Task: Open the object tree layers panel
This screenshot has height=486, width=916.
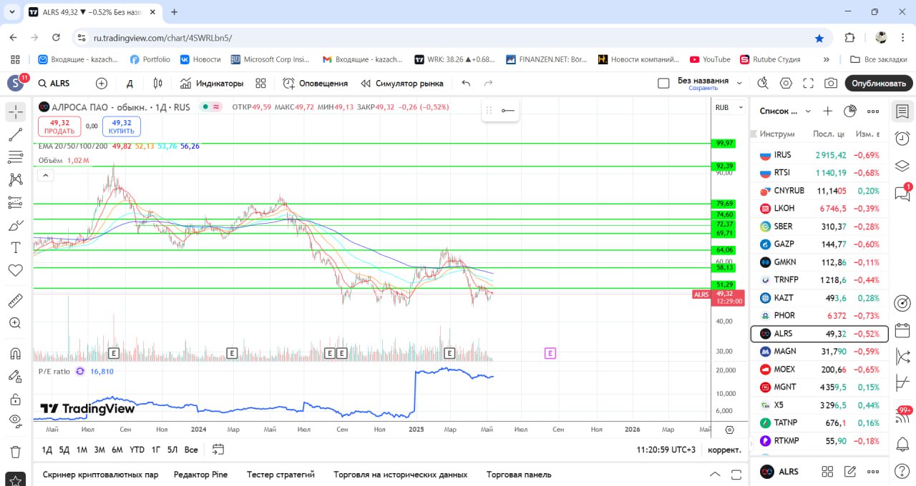Action: coord(902,166)
